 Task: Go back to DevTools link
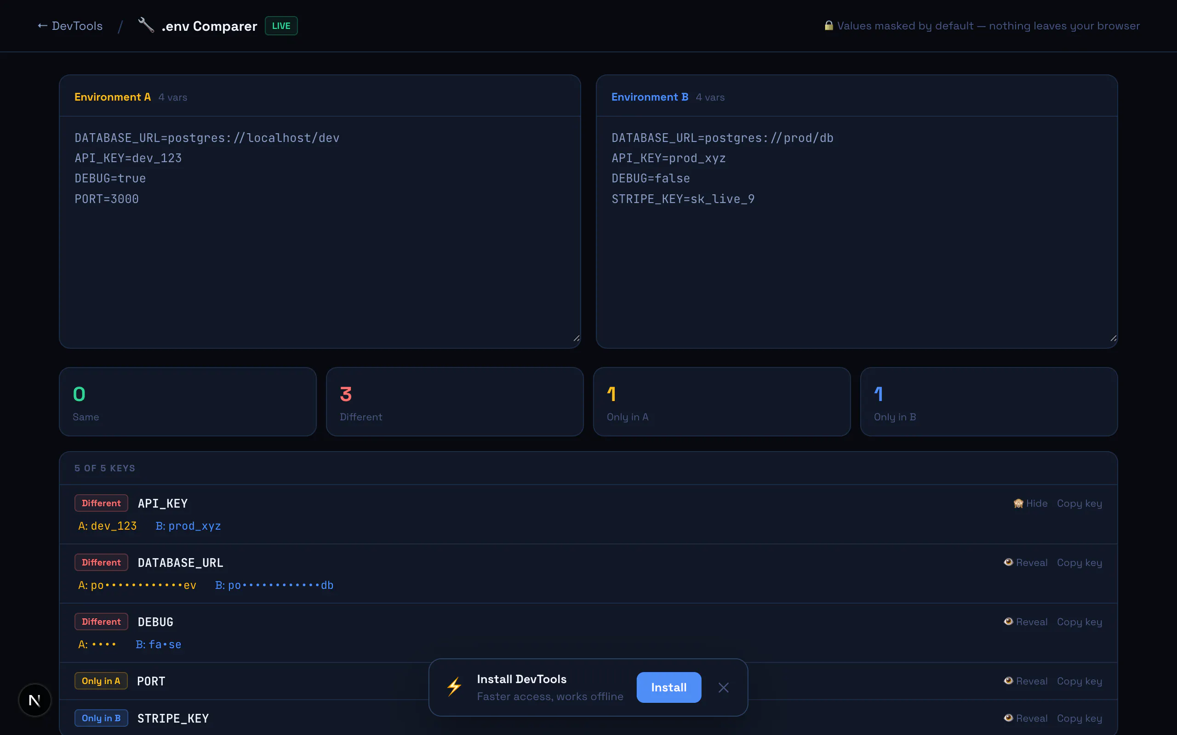[70, 26]
